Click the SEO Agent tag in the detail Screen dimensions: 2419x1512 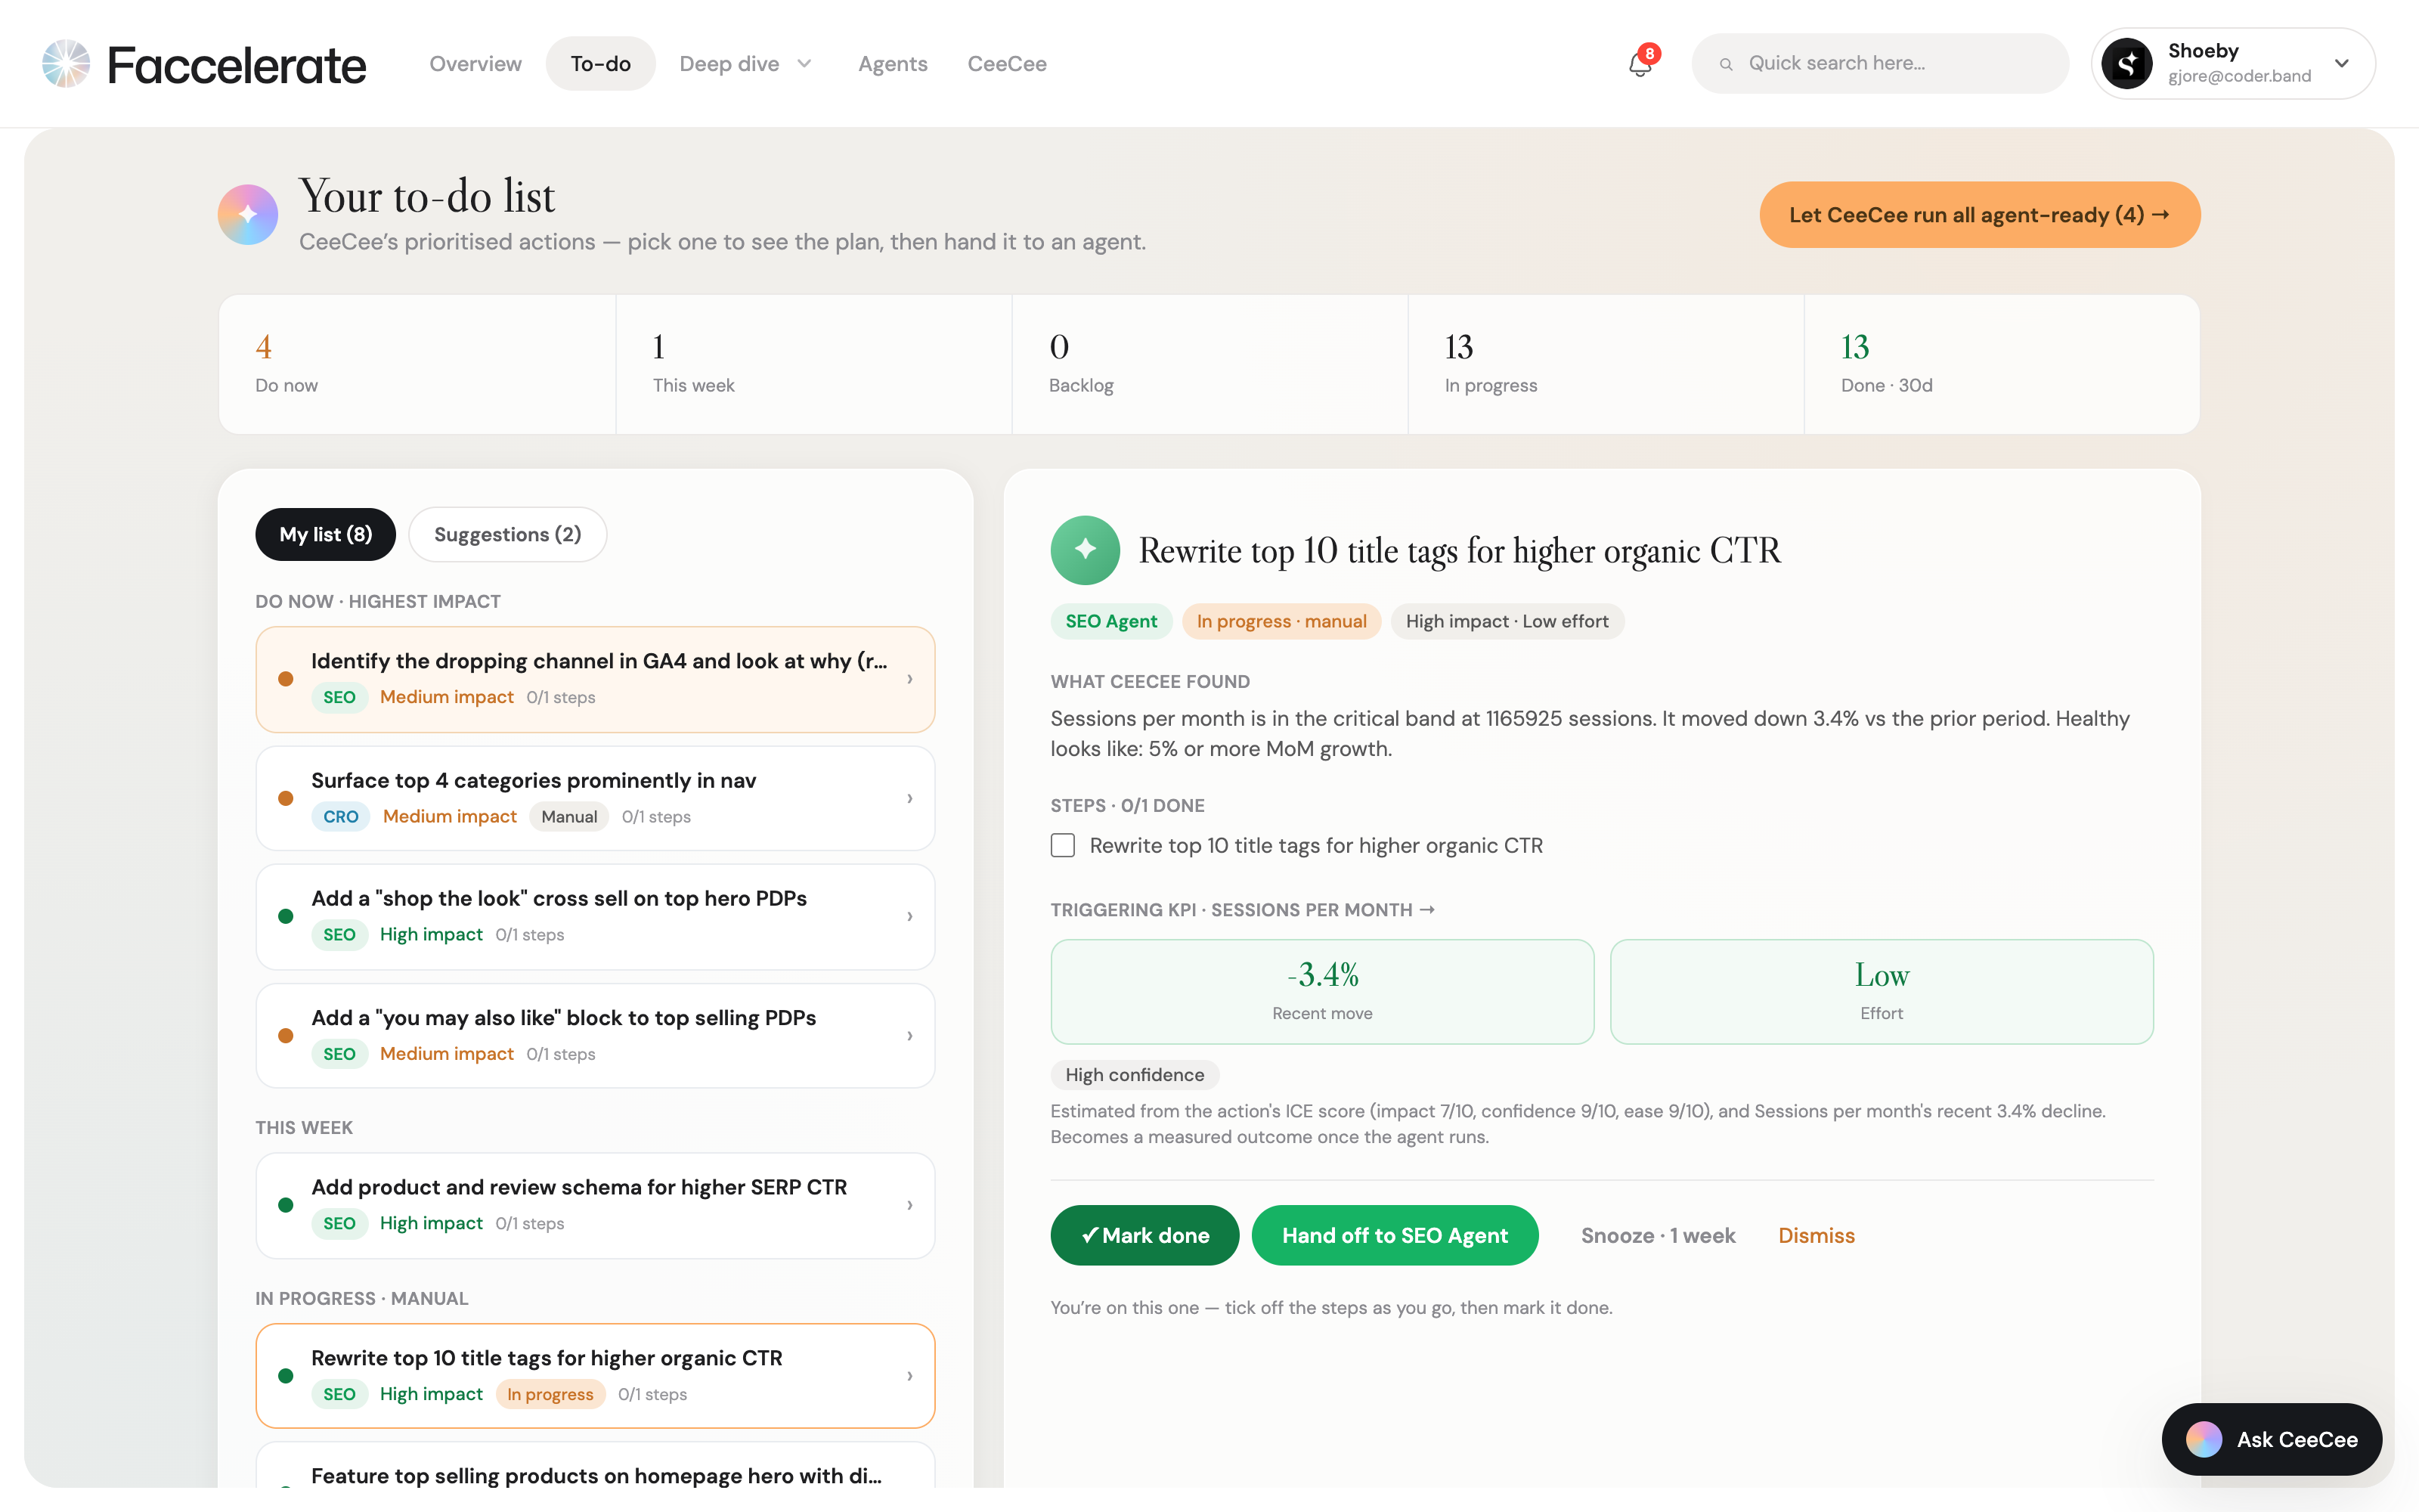(x=1110, y=621)
